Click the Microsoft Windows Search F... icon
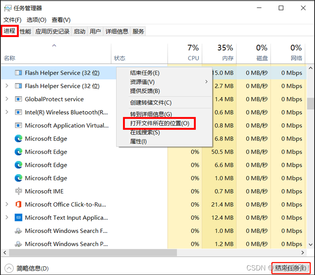Screen dimensions: 315x275 pyautogui.click(x=18, y=231)
